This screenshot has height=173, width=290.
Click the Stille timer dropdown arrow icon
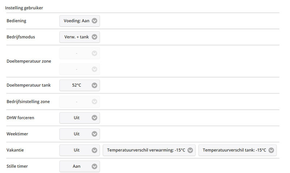pyautogui.click(x=94, y=166)
